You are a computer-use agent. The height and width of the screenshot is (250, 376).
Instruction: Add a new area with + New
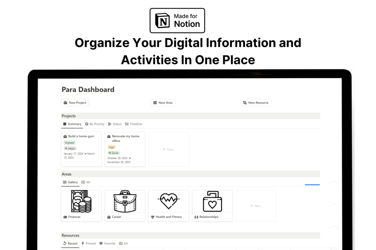click(256, 206)
